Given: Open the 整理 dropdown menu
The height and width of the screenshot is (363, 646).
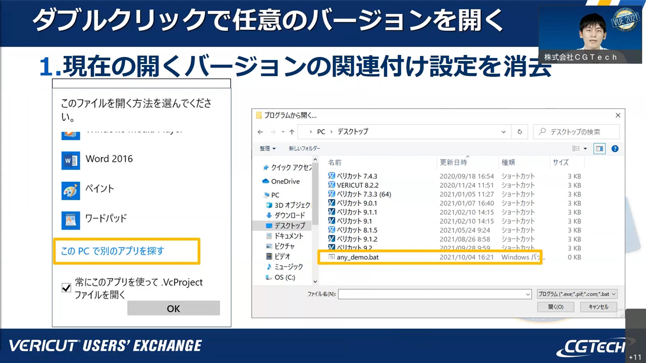Looking at the screenshot, I should click(267, 149).
